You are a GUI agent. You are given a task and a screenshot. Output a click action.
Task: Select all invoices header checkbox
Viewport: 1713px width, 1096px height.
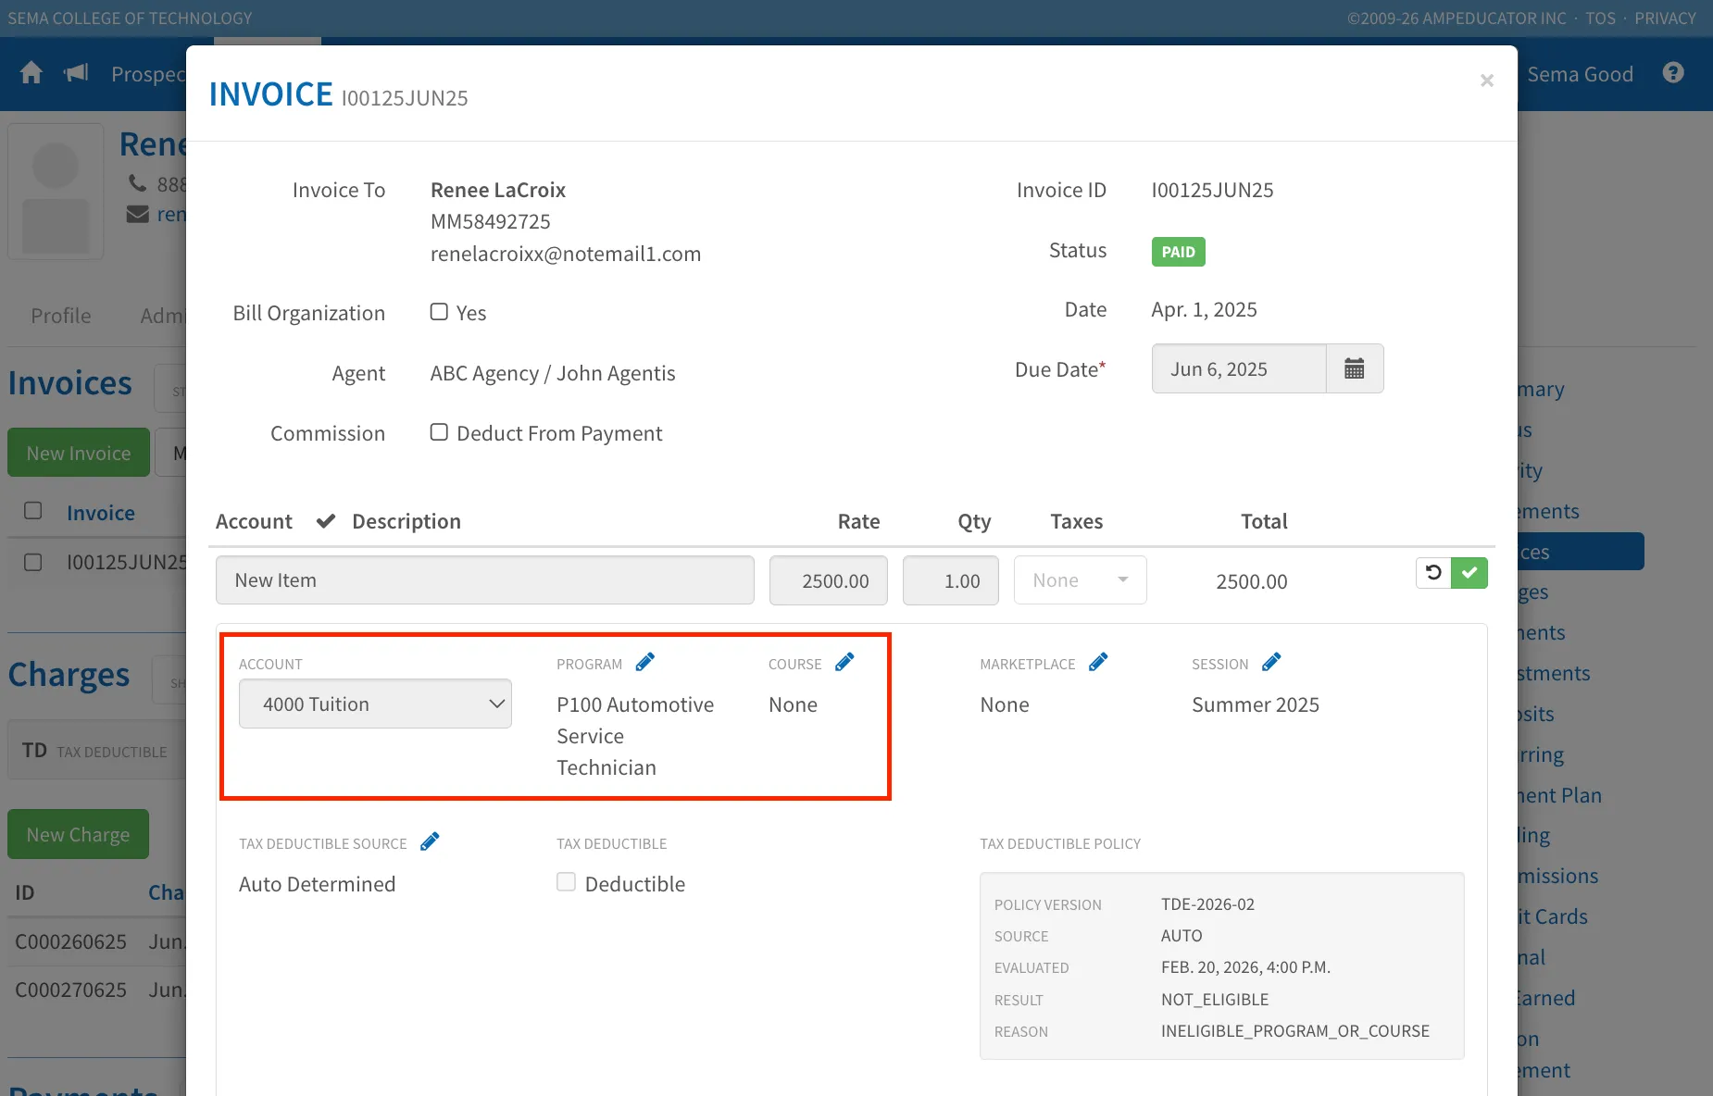[x=33, y=511]
